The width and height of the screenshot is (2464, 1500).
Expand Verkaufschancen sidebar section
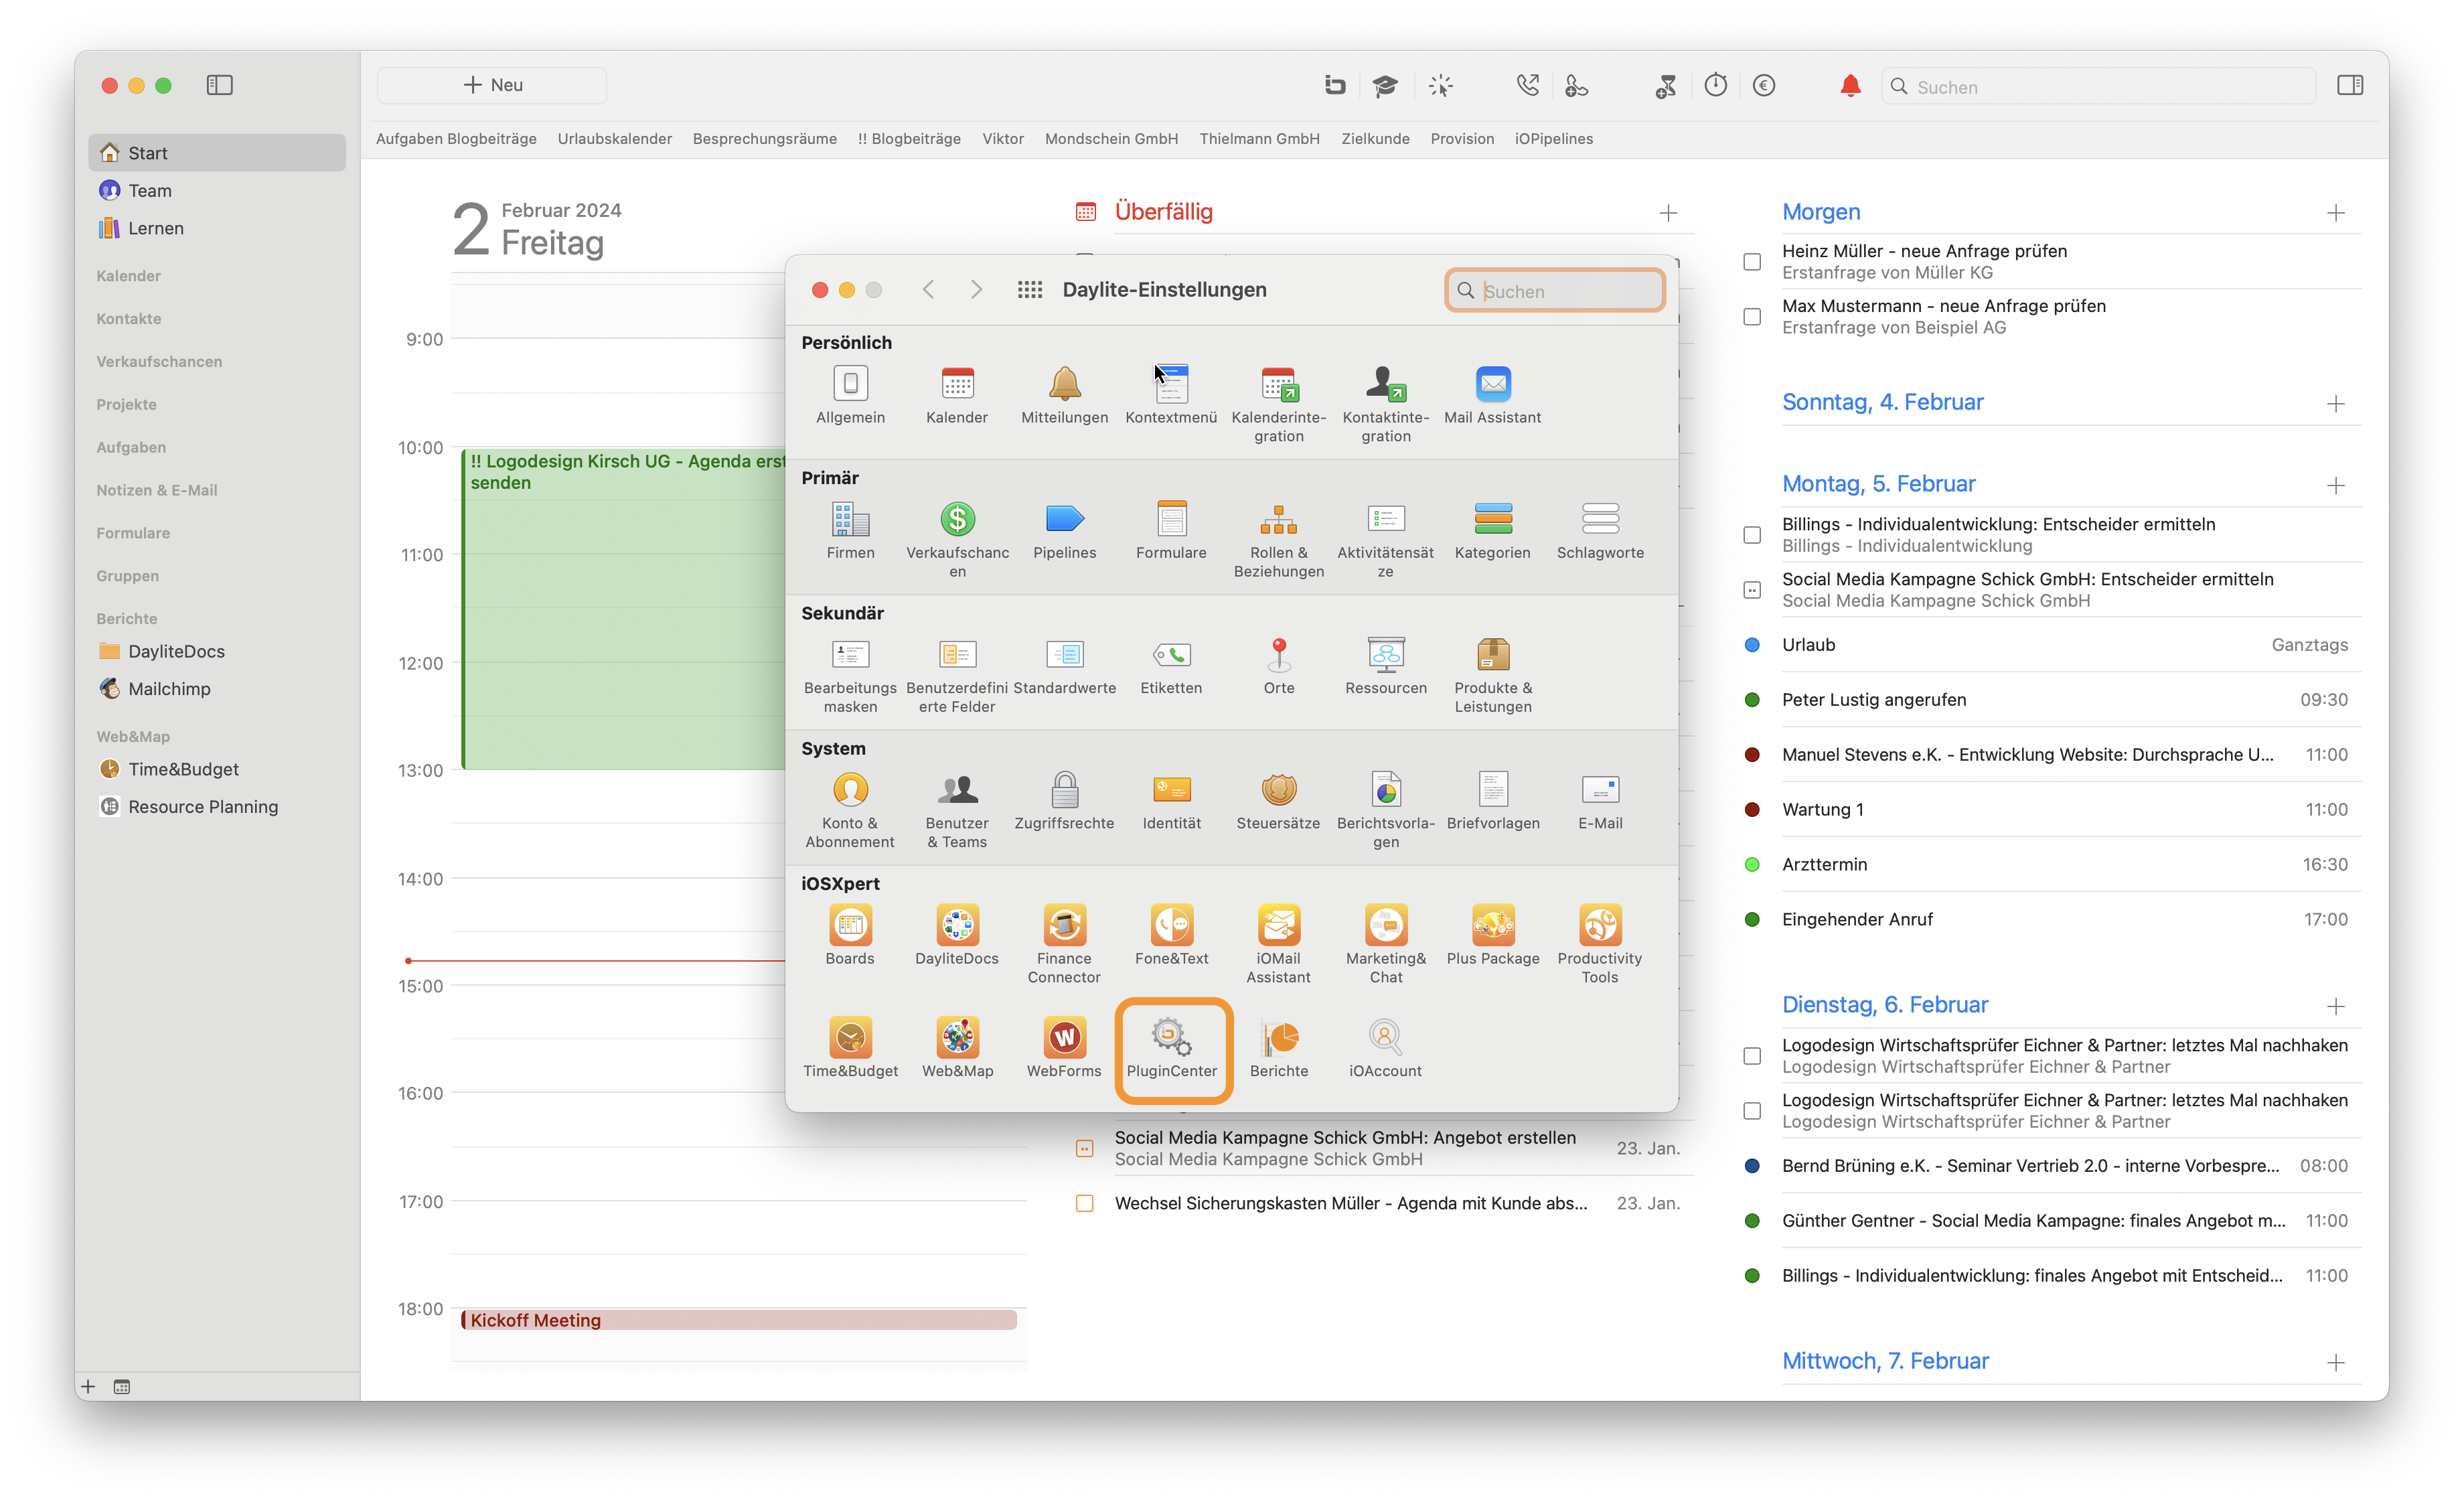(x=159, y=362)
